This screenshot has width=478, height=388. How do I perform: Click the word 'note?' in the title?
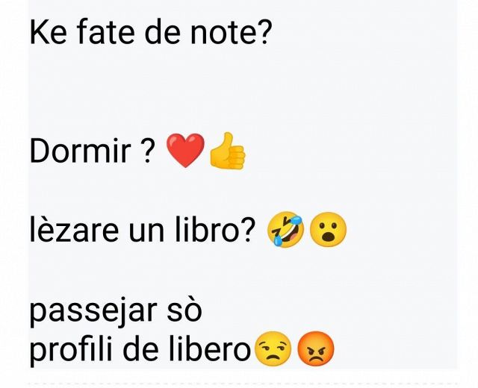coord(231,32)
